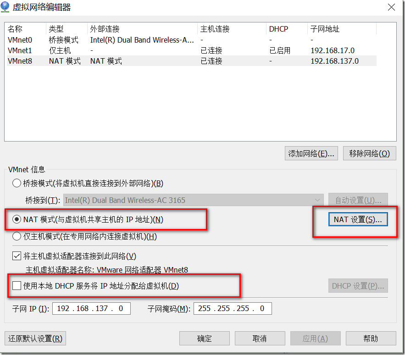Click the 自动设置(U) button
405x355 pixels.
click(358, 200)
